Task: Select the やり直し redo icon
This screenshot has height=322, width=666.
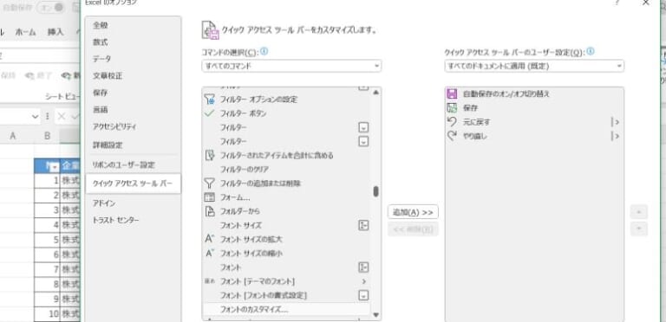Action: 453,136
